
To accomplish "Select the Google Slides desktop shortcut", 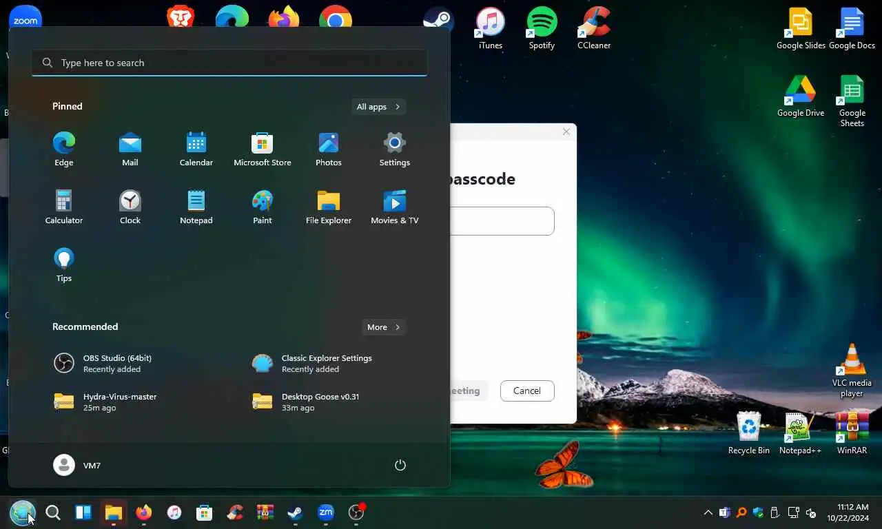I will pos(801,29).
